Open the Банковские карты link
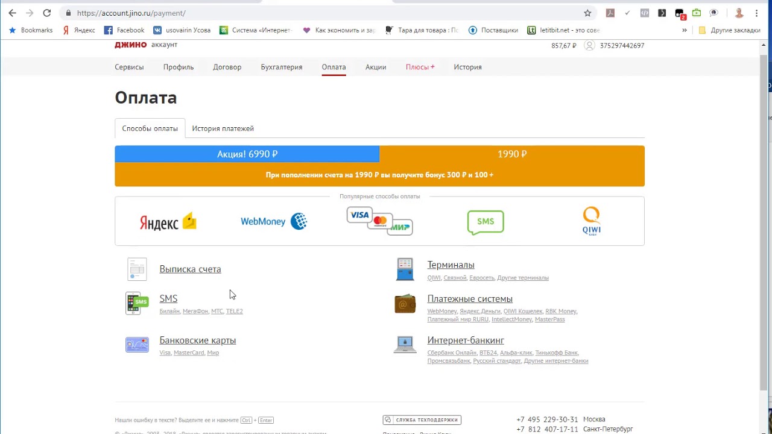 click(198, 340)
